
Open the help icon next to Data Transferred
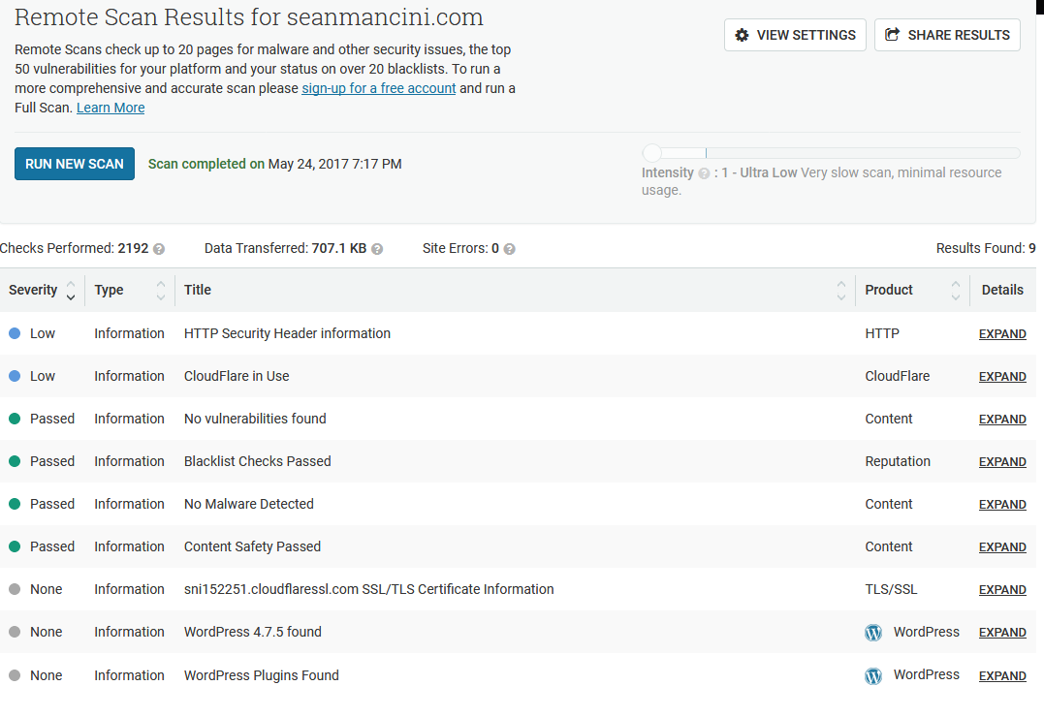376,248
